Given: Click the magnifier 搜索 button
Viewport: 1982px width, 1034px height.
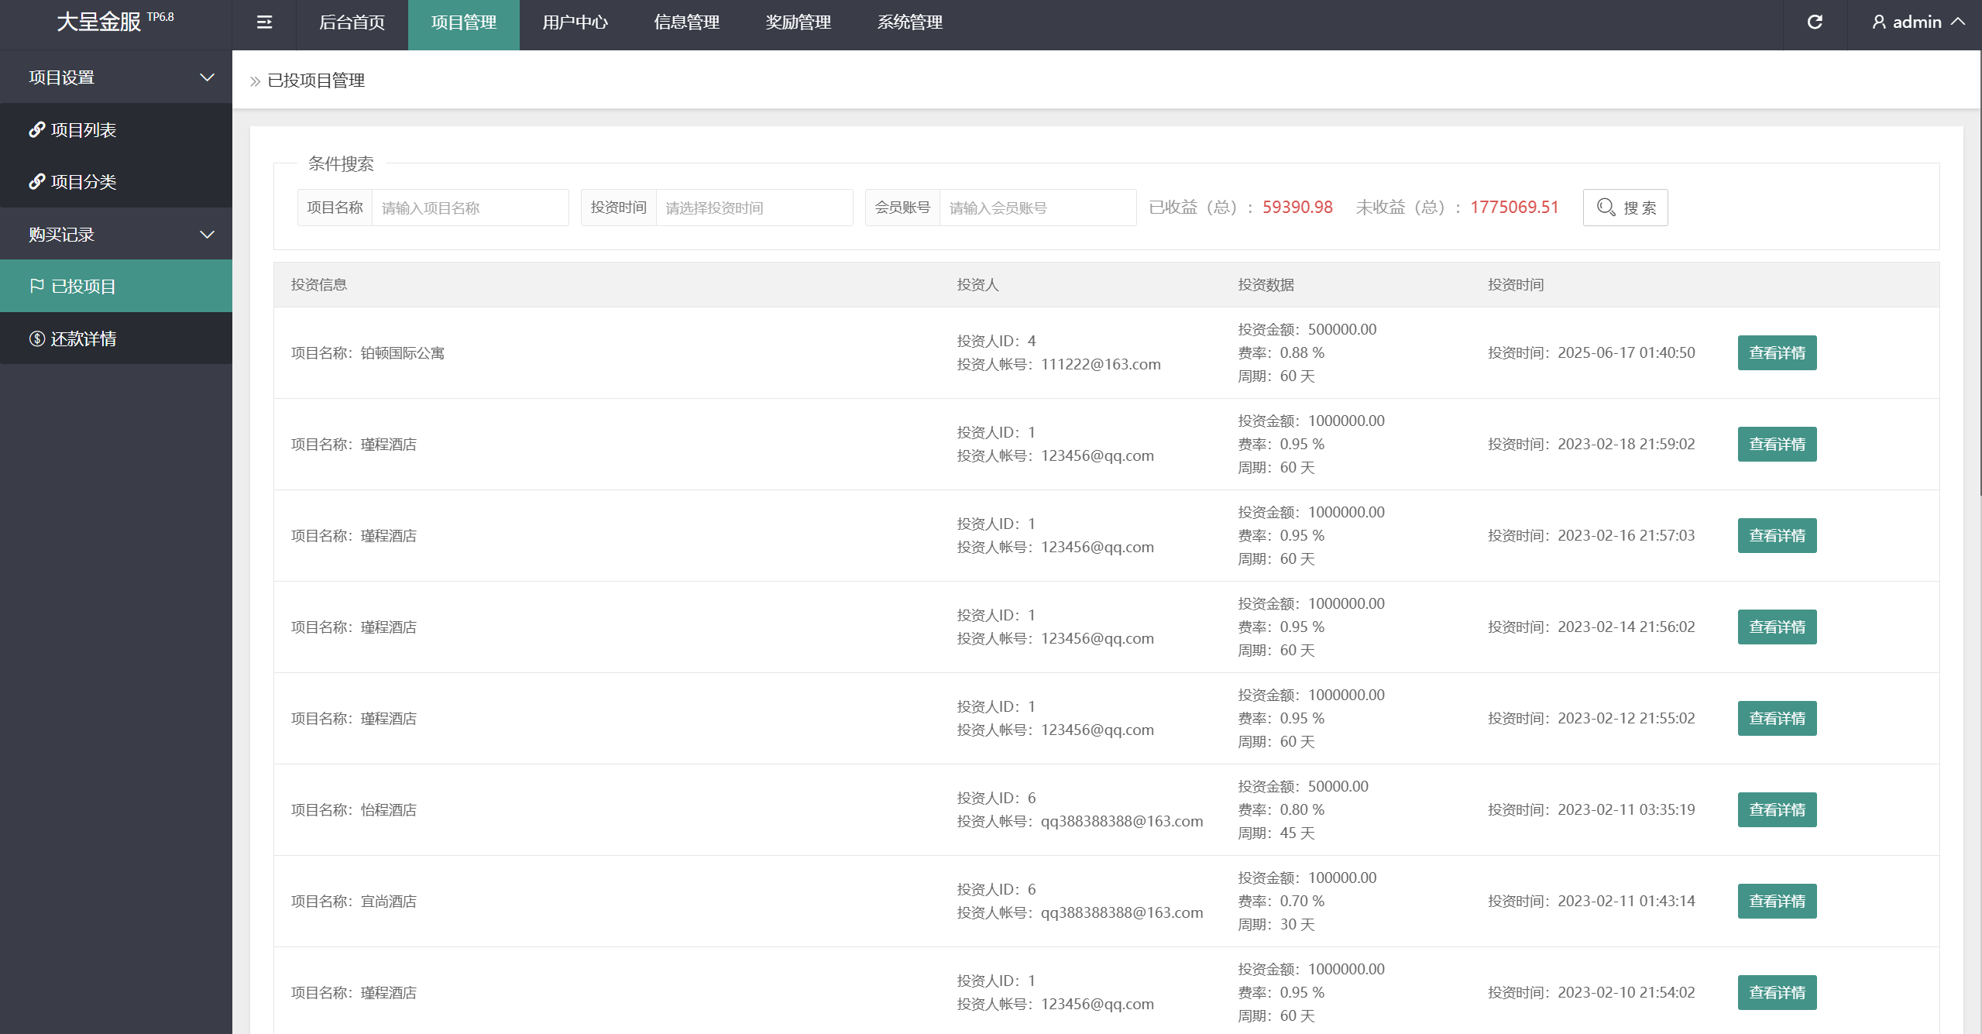Looking at the screenshot, I should pos(1625,208).
